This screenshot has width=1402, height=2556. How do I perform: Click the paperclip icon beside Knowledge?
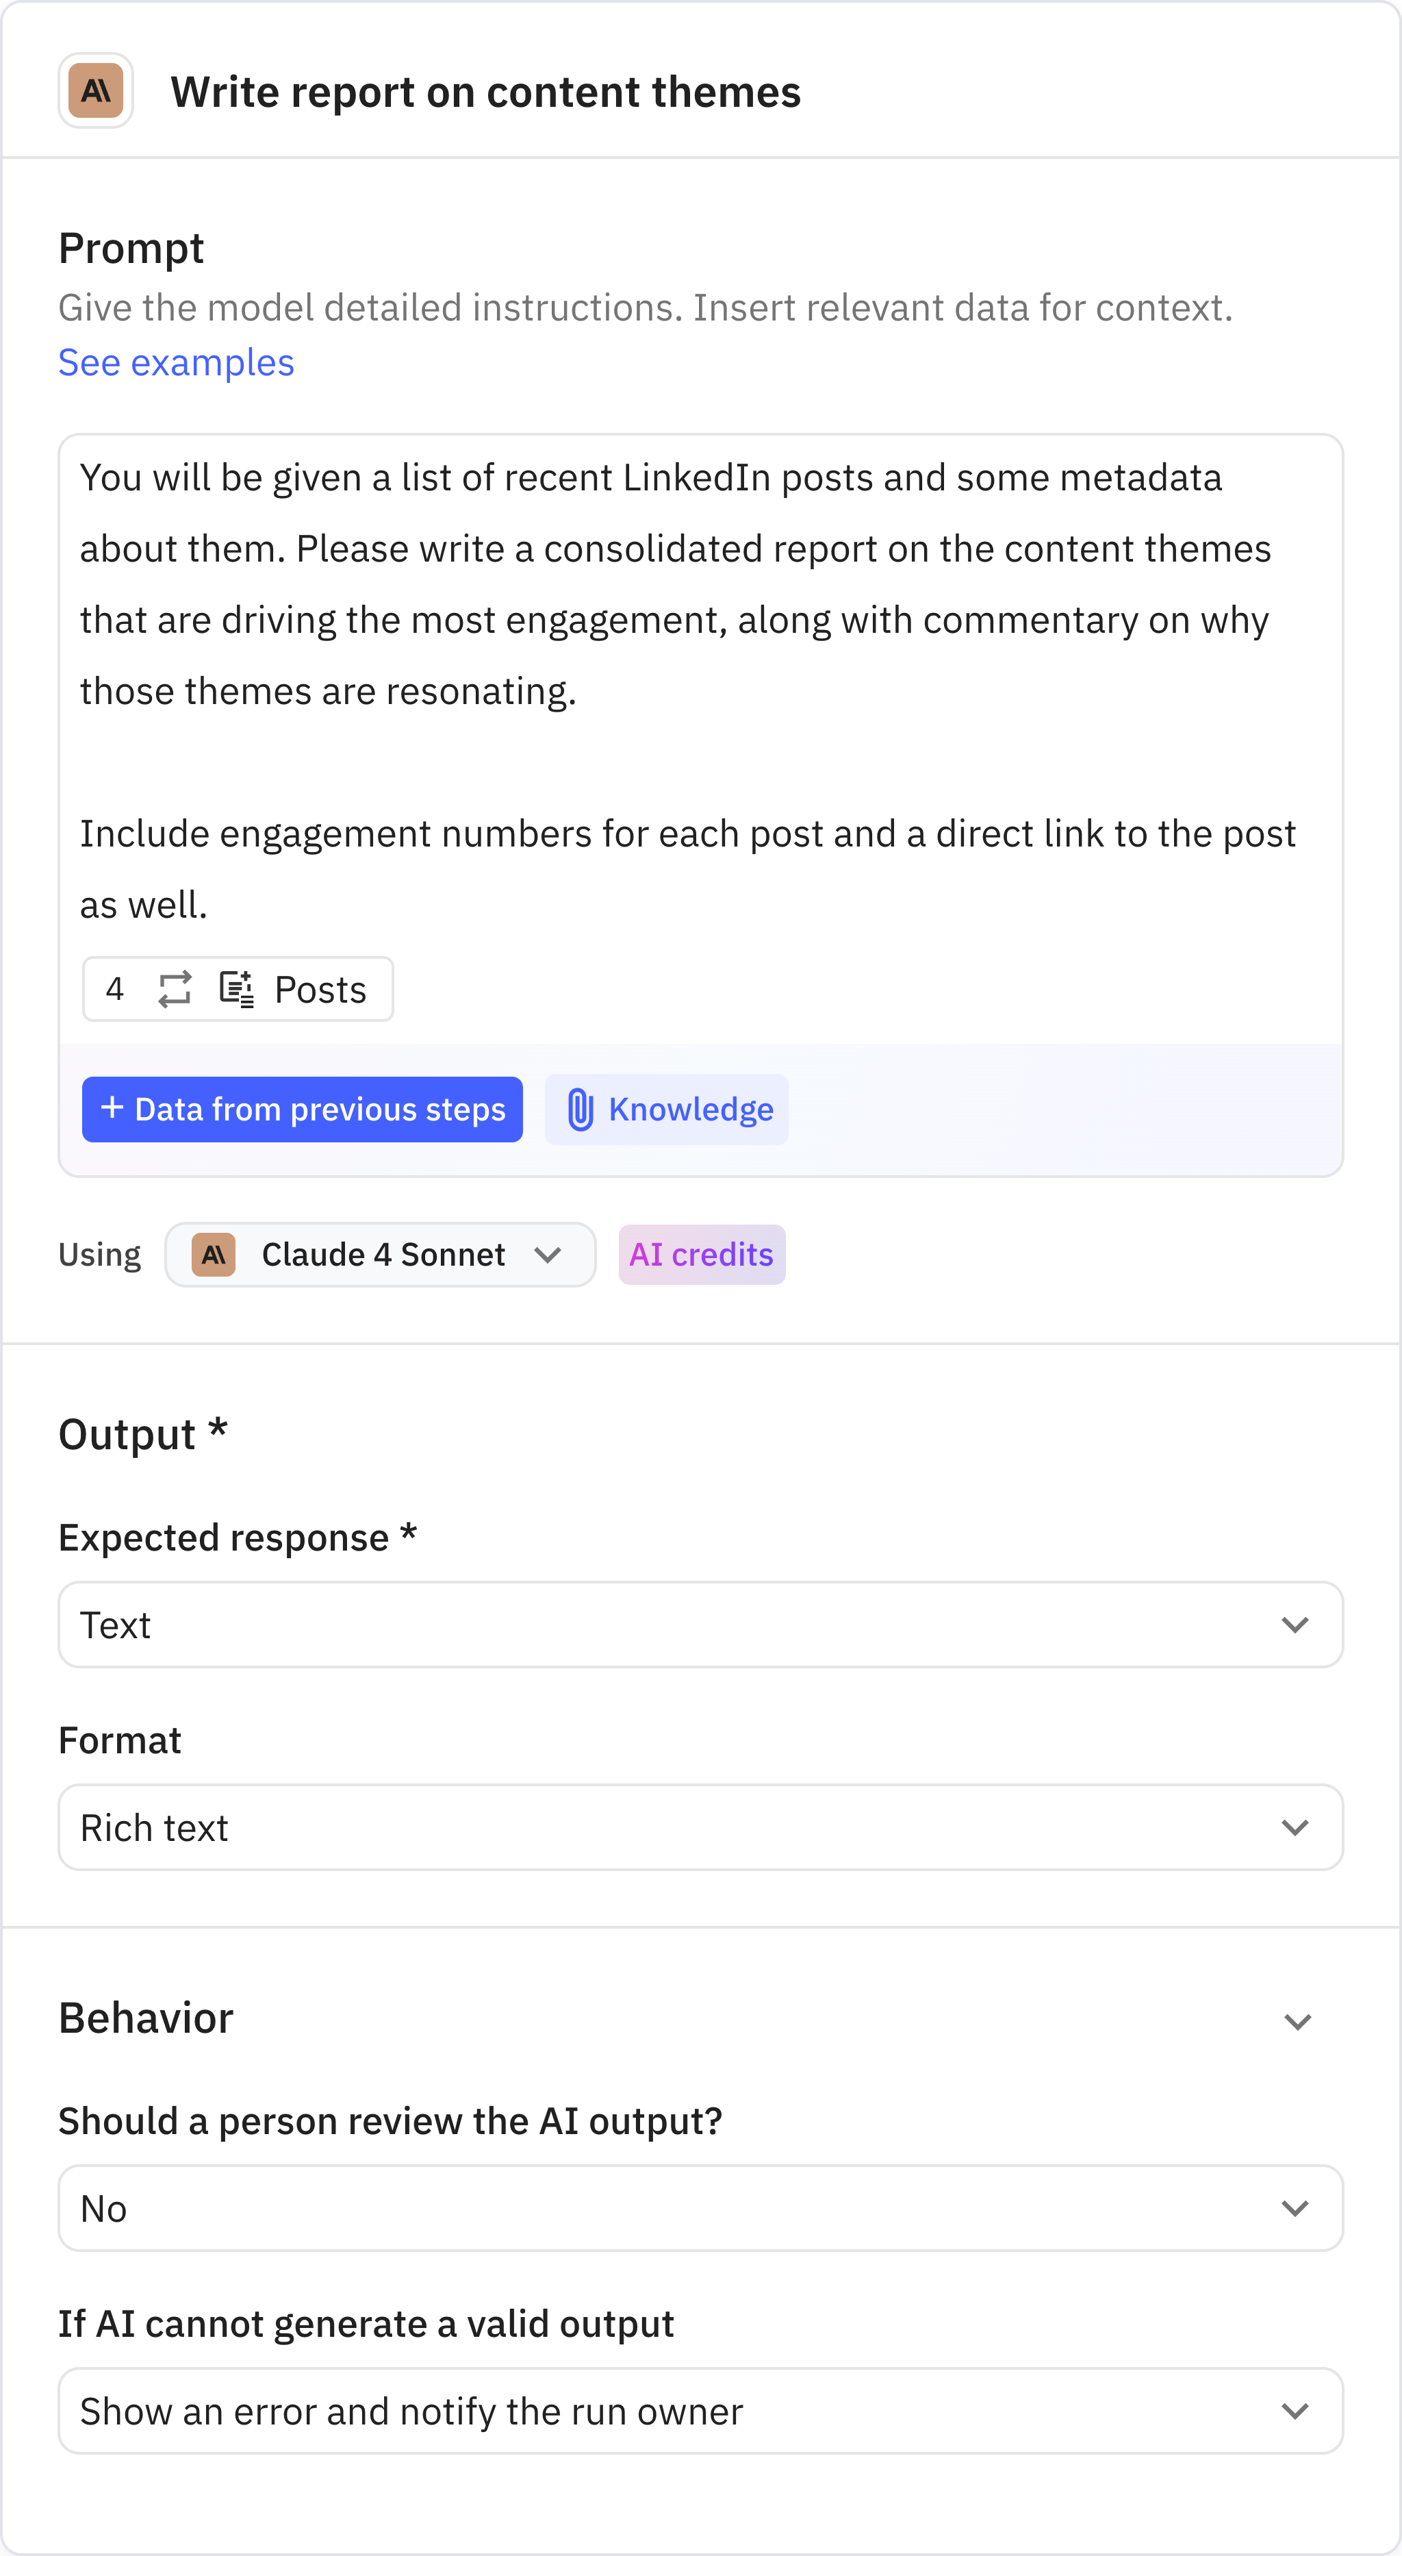click(x=580, y=1110)
